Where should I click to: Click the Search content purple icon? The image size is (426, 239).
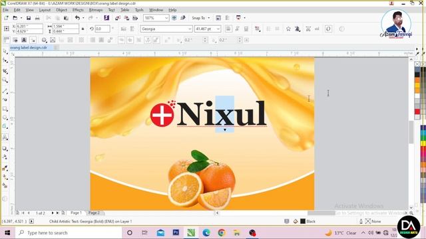[106, 18]
